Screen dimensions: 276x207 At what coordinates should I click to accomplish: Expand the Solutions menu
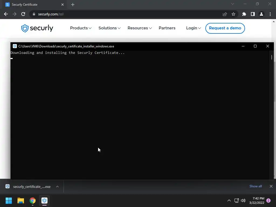click(109, 28)
